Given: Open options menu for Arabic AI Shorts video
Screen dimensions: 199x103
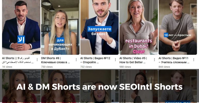Looking at the screenshot, I should pyautogui.click(x=37, y=60).
